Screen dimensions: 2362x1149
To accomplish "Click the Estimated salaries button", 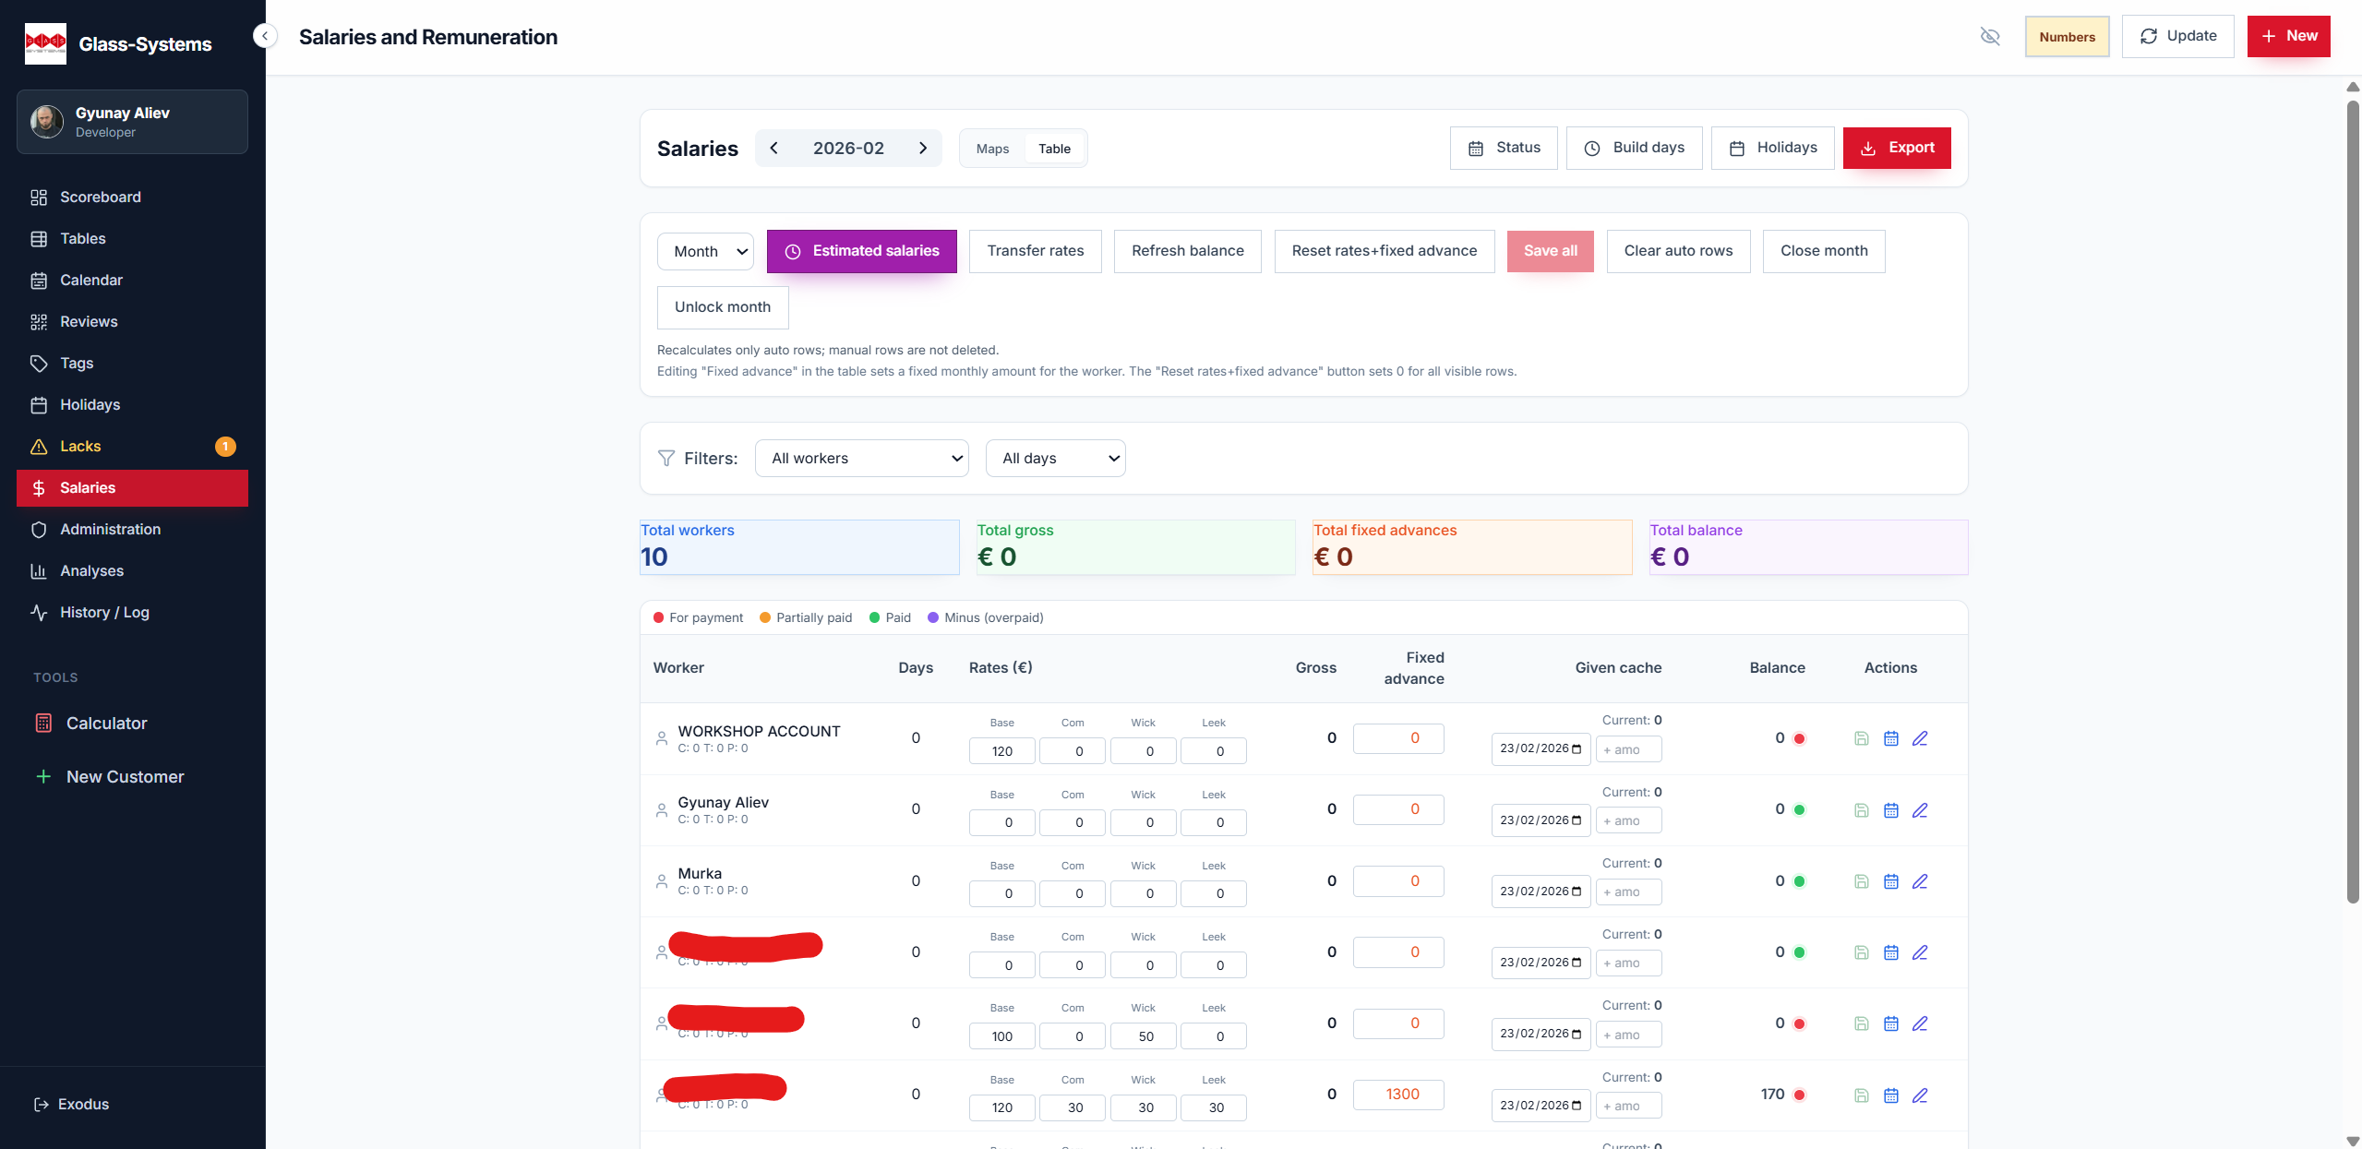I will click(x=861, y=251).
